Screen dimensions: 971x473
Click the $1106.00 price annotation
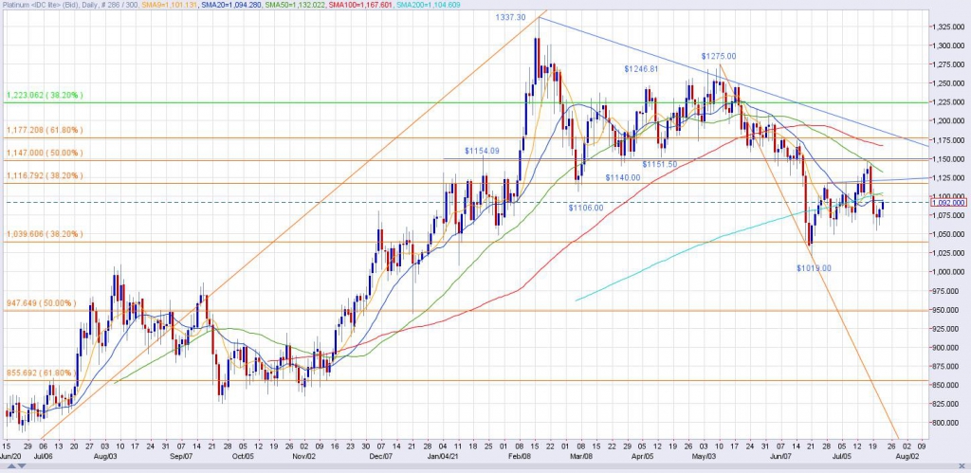(586, 208)
